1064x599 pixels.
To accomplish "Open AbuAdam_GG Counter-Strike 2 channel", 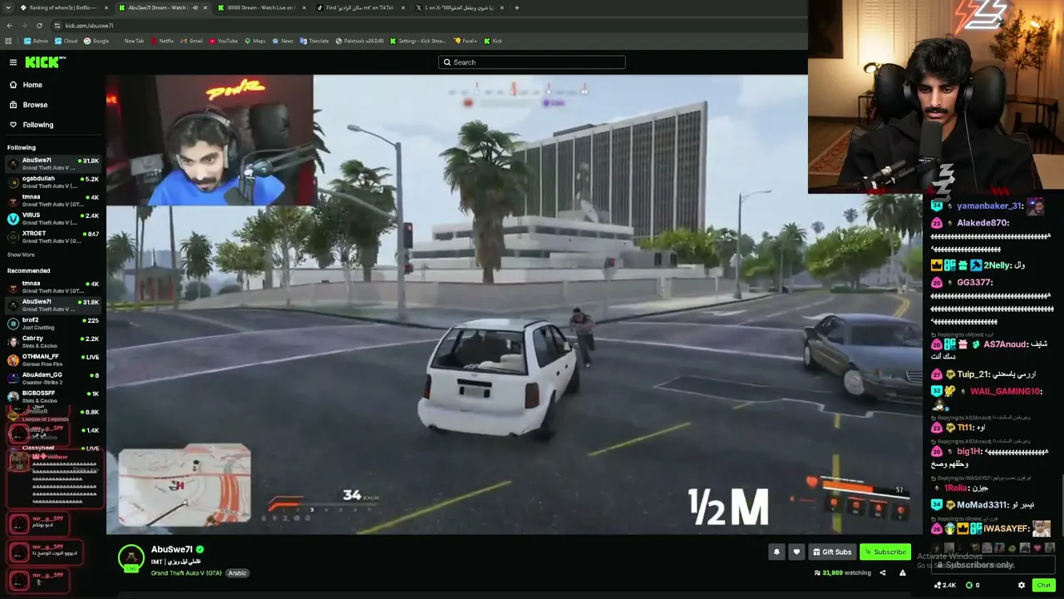I will 53,379.
